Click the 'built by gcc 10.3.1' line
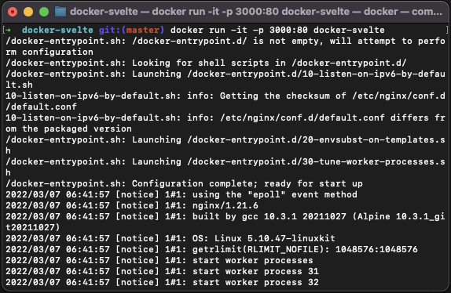This screenshot has width=451, height=293. point(225,222)
